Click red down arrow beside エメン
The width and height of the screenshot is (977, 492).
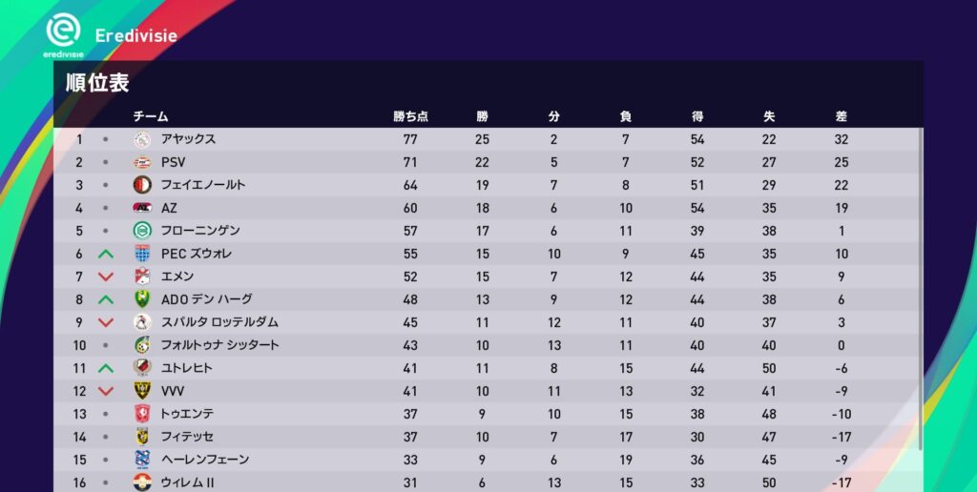tap(106, 277)
